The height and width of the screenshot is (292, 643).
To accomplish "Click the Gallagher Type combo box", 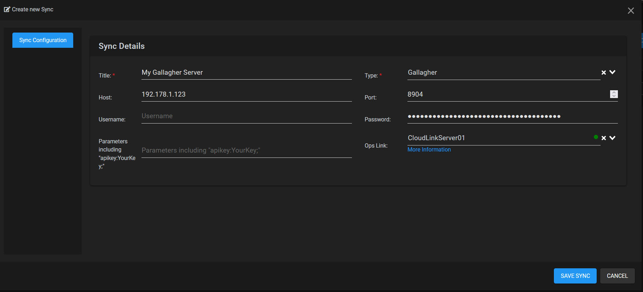I will [x=504, y=73].
